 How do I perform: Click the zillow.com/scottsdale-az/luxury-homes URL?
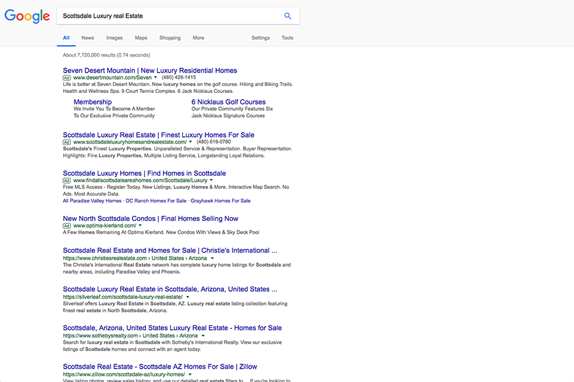124,374
